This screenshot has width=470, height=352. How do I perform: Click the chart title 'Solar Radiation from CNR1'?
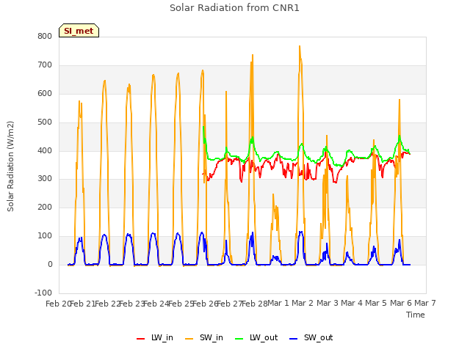tap(234, 8)
